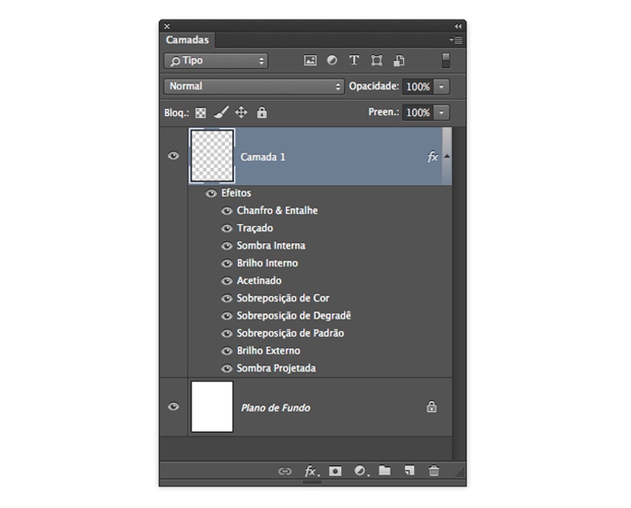Lock transparent pixels checkerboard icon
This screenshot has width=631, height=508.
201,113
